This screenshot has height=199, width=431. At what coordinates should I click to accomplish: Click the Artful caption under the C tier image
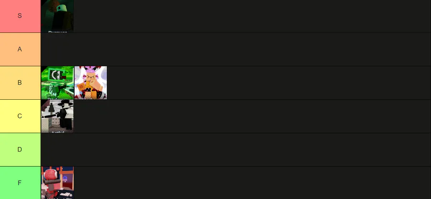coord(57,132)
